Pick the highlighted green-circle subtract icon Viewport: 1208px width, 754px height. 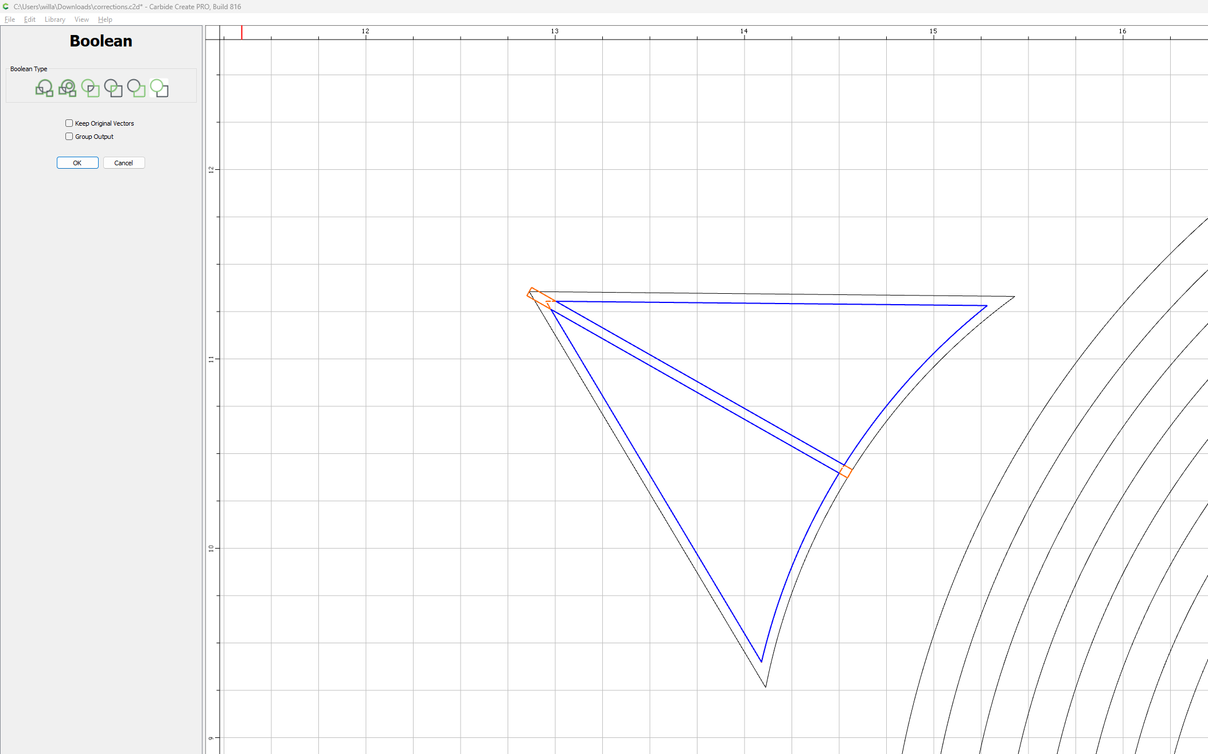(159, 88)
